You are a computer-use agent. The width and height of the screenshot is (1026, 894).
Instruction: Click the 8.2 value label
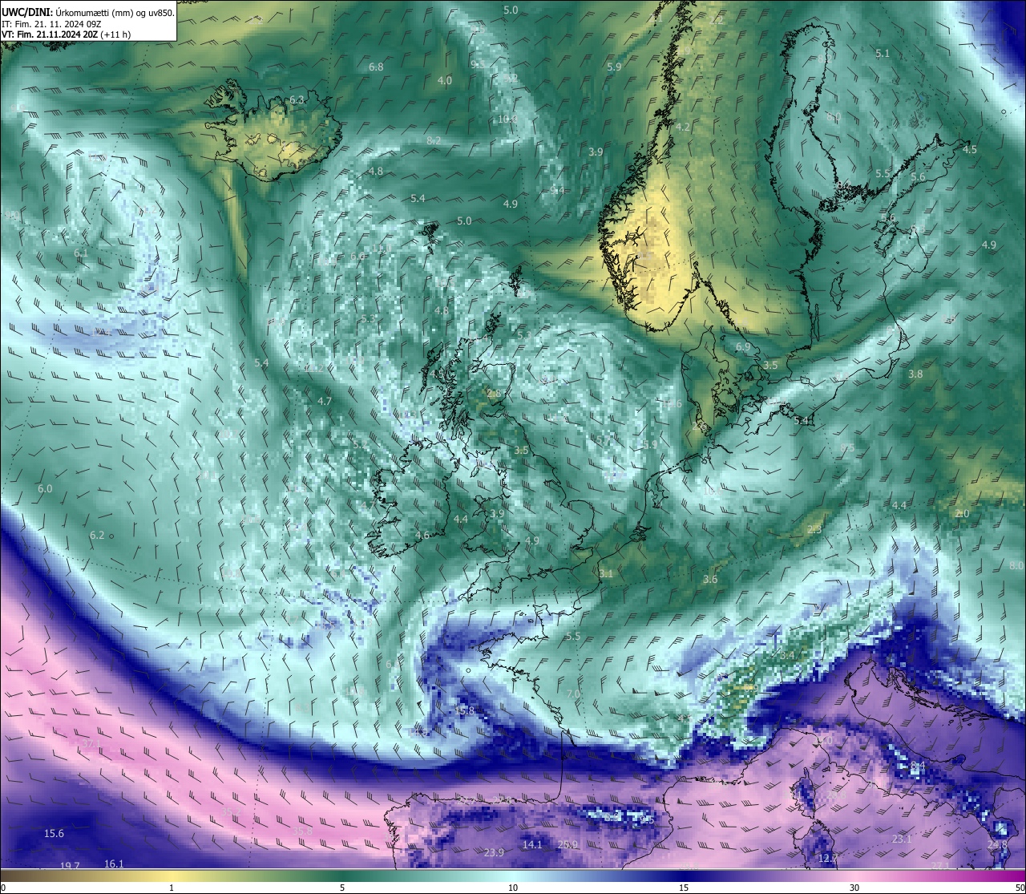tap(434, 140)
